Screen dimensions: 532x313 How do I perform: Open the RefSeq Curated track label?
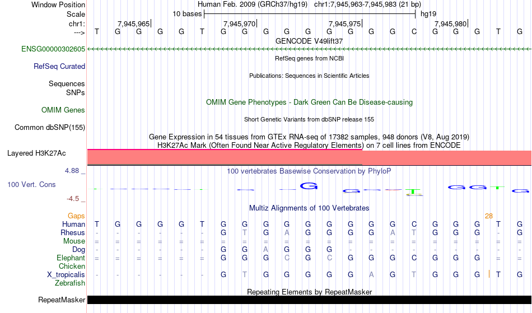(59, 66)
